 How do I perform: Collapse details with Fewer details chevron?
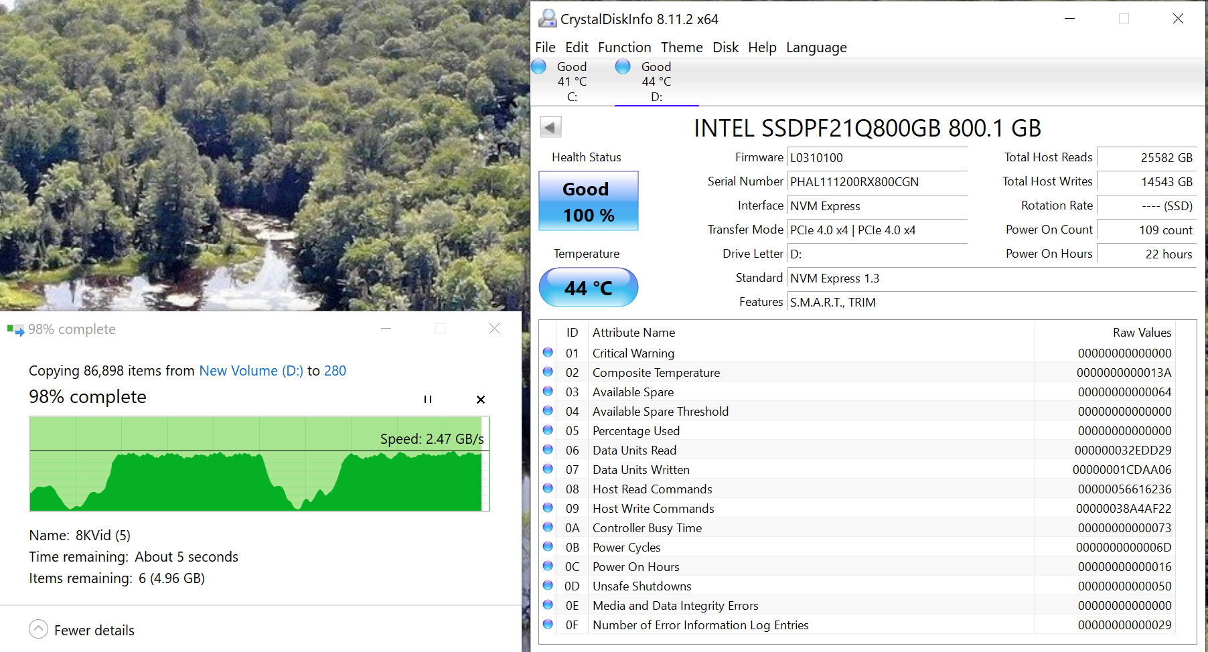(39, 629)
